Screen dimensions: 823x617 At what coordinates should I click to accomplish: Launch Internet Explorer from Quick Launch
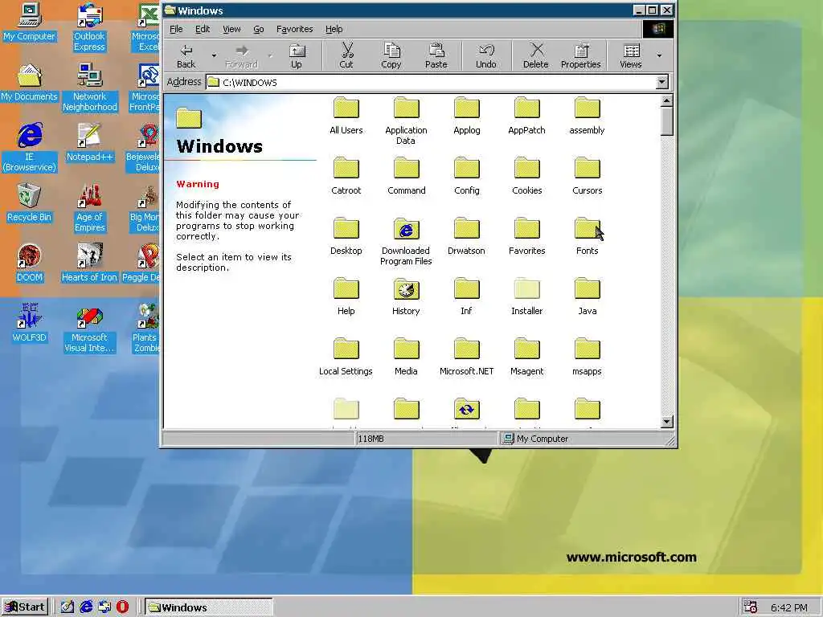pyautogui.click(x=86, y=607)
